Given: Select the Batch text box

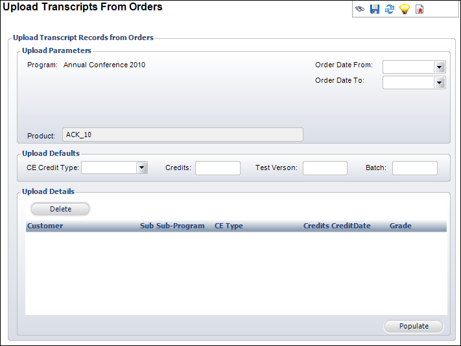Looking at the screenshot, I should point(414,168).
